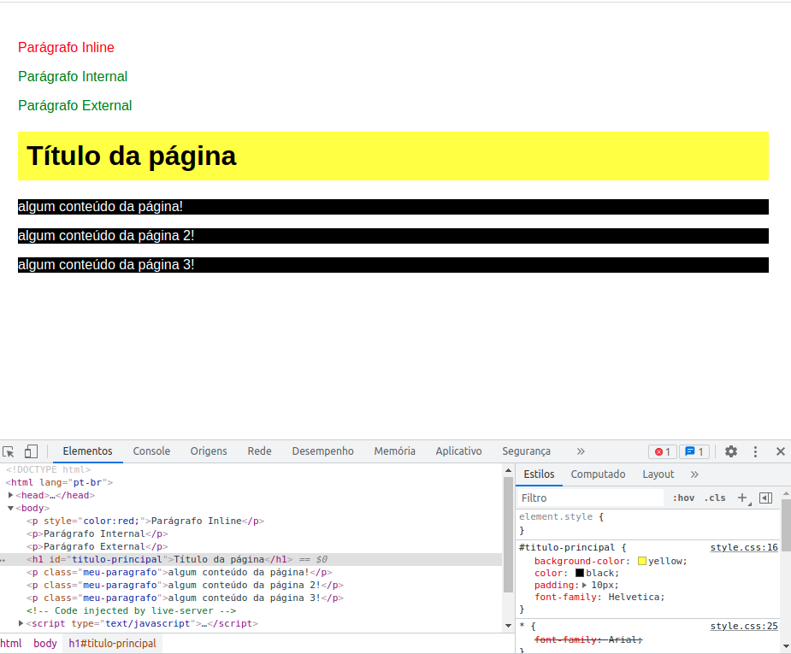Open style.css:16 source link
Image resolution: width=791 pixels, height=654 pixels.
point(744,548)
